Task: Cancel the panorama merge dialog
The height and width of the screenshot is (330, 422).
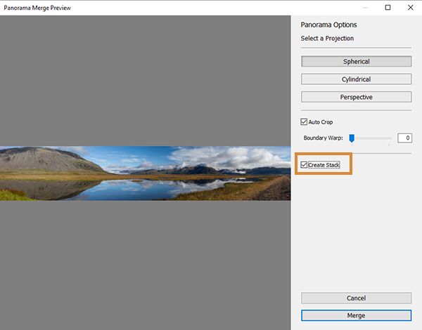Action: click(356, 298)
